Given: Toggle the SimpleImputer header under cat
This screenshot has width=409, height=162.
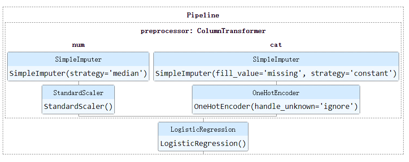Looking at the screenshot, I should 276,59.
